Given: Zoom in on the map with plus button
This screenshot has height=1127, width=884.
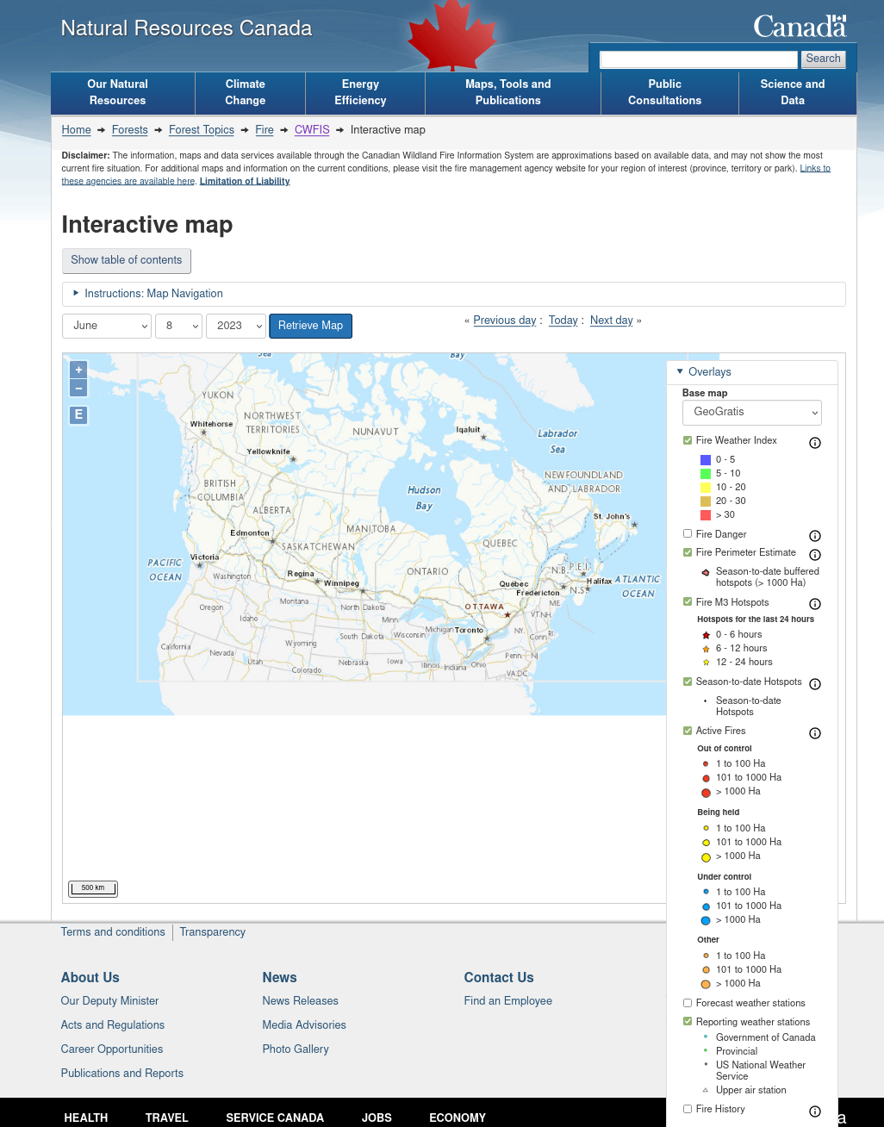Looking at the screenshot, I should tap(78, 370).
